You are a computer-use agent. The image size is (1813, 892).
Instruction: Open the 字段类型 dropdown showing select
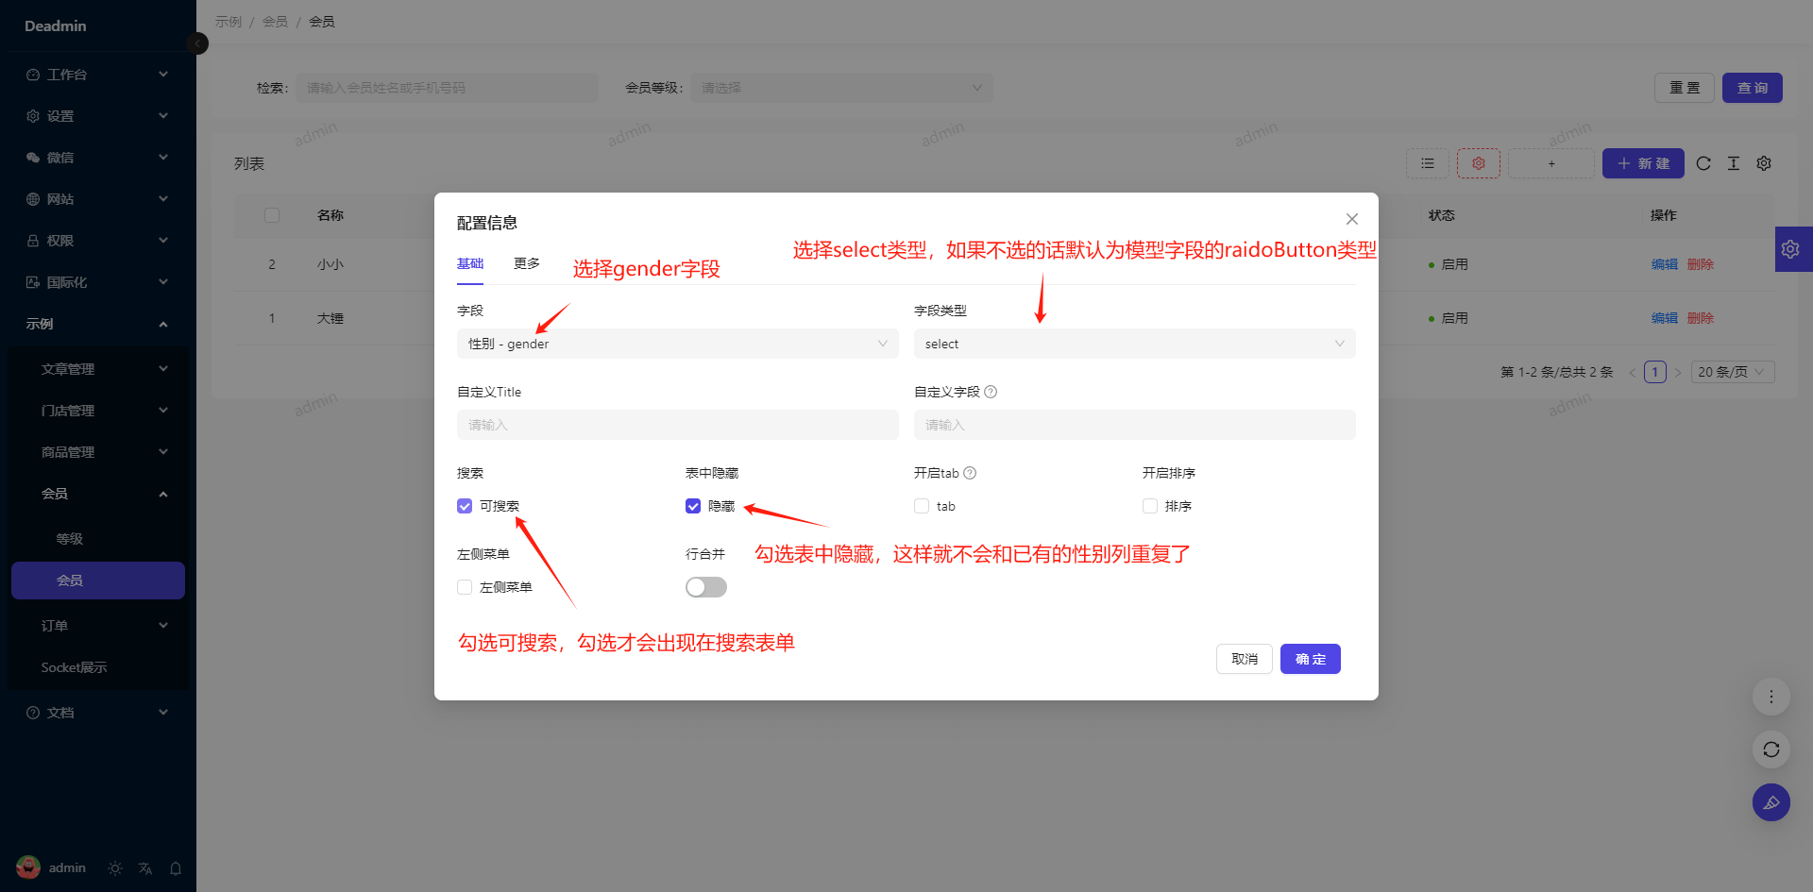pyautogui.click(x=1134, y=344)
